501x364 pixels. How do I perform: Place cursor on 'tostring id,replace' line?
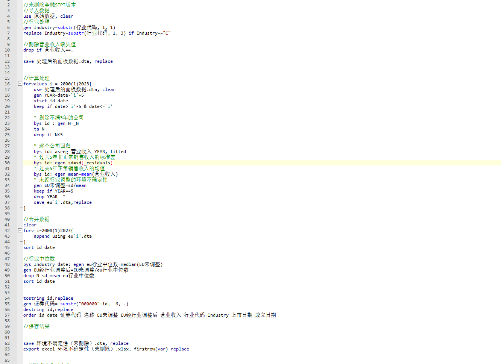[x=48, y=298]
